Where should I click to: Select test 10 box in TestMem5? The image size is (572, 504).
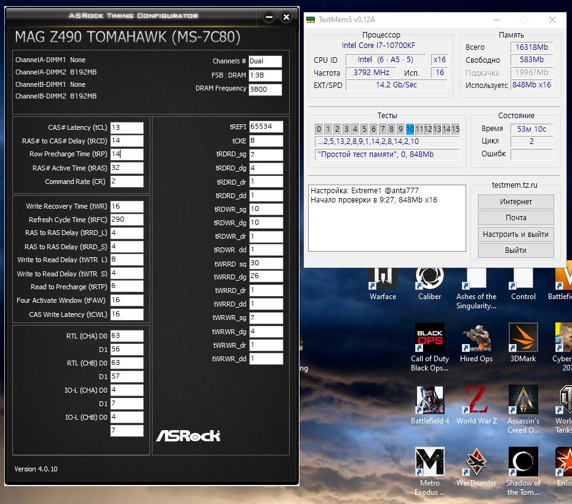410,129
